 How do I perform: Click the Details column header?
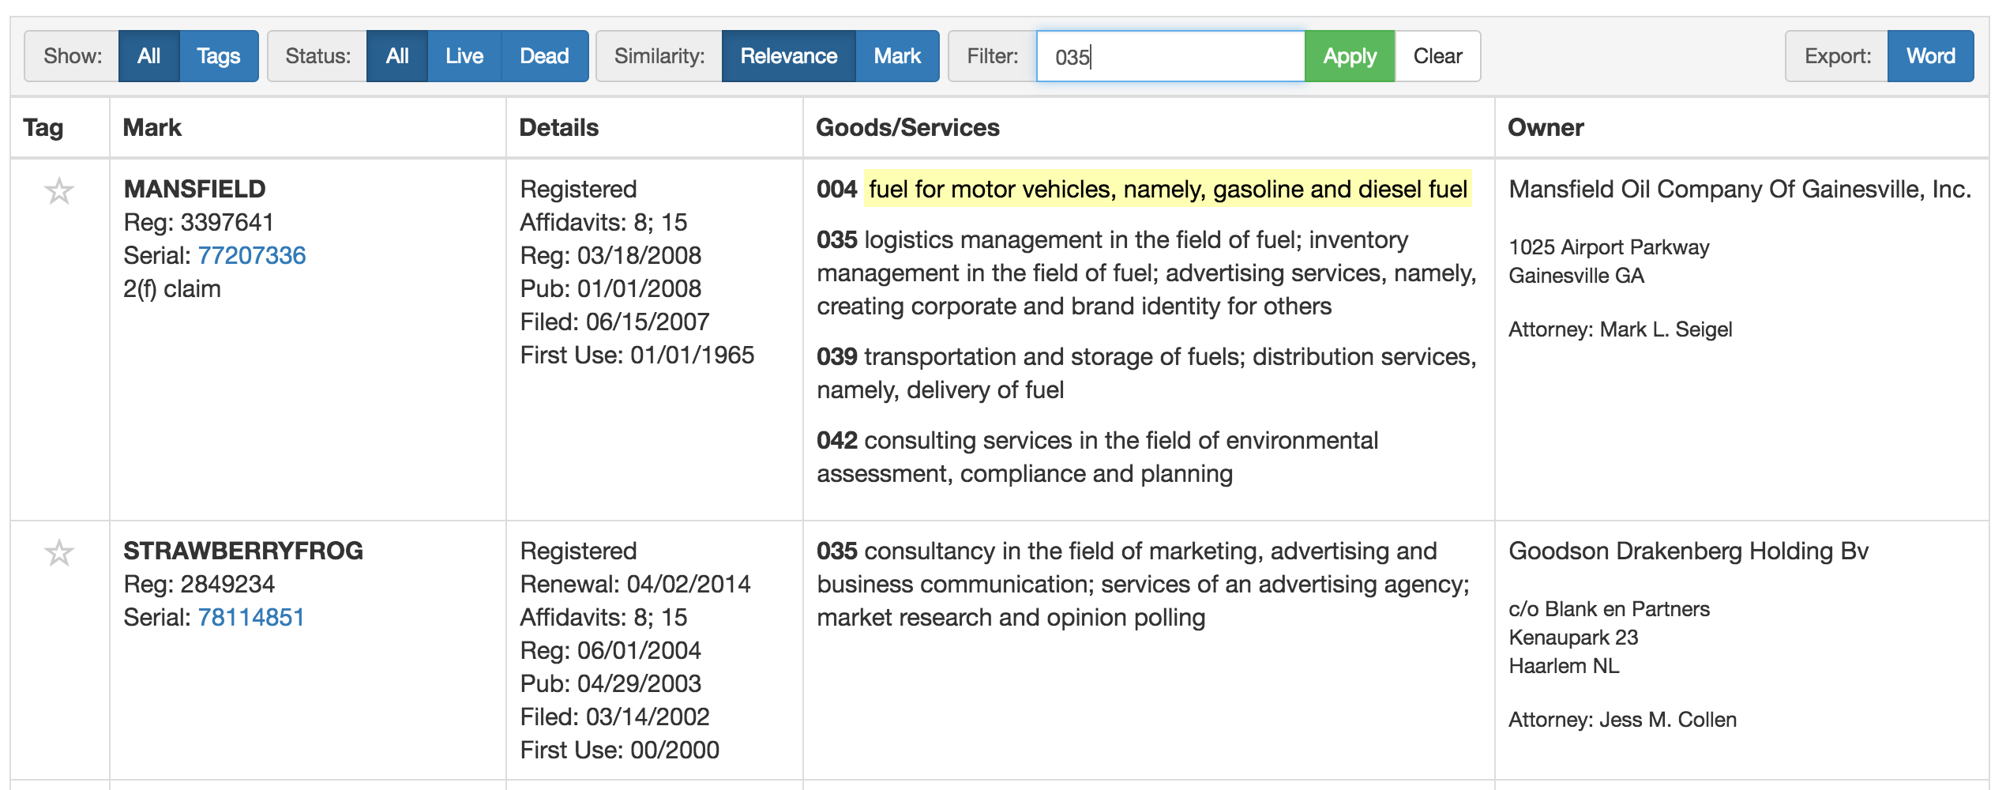coord(558,127)
